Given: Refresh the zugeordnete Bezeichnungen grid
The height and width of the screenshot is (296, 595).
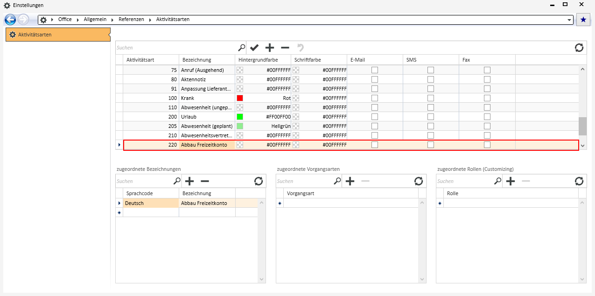Looking at the screenshot, I should point(259,181).
